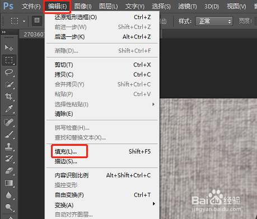
Task: Click marquee tool preset icon in options bar
Action: [15, 21]
